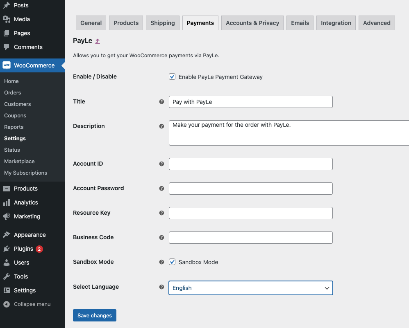
Task: Click the help icon beside Sandbox Mode
Action: pos(162,262)
